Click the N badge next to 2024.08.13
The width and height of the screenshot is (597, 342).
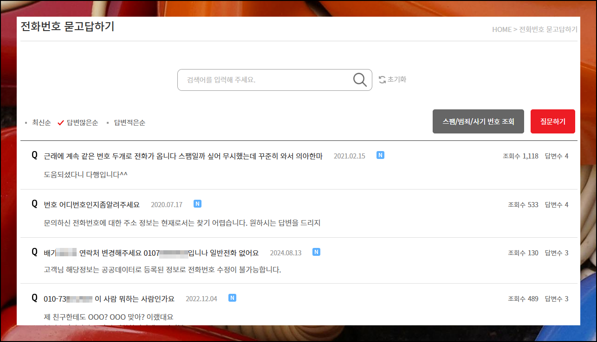316,252
